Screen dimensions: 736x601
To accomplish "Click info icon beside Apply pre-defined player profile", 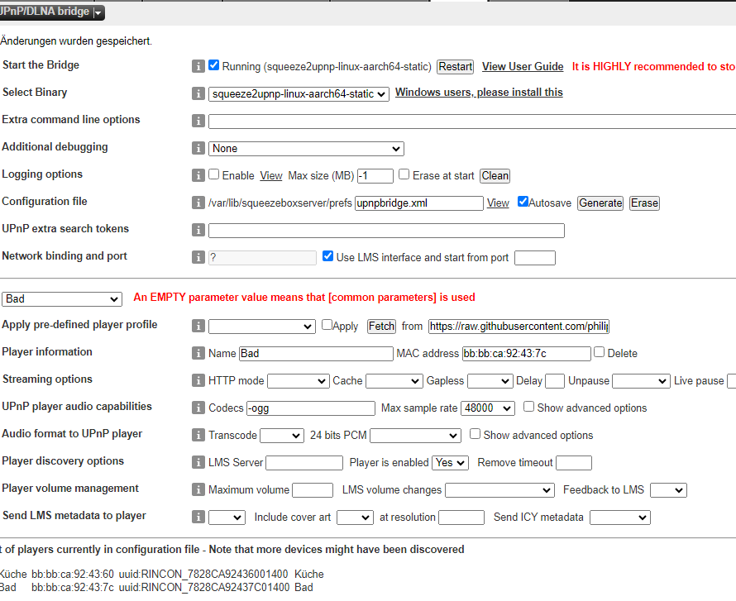I will (x=198, y=326).
